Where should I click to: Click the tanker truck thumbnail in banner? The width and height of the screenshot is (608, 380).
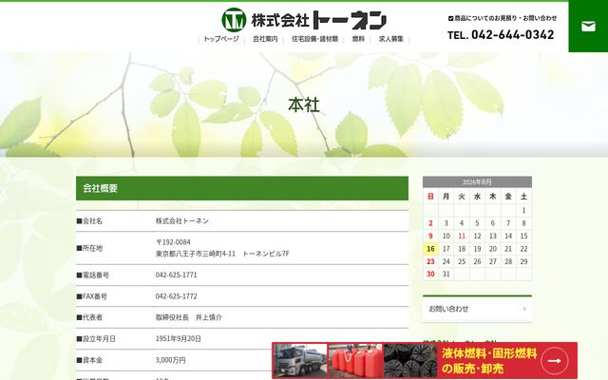[300, 361]
